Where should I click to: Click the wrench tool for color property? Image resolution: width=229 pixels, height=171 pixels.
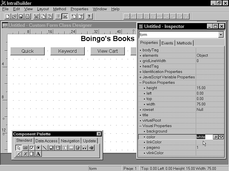216,137
